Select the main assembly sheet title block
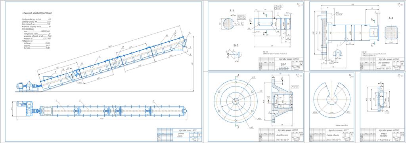Viewport: 406px width, 143px height. point(178,134)
